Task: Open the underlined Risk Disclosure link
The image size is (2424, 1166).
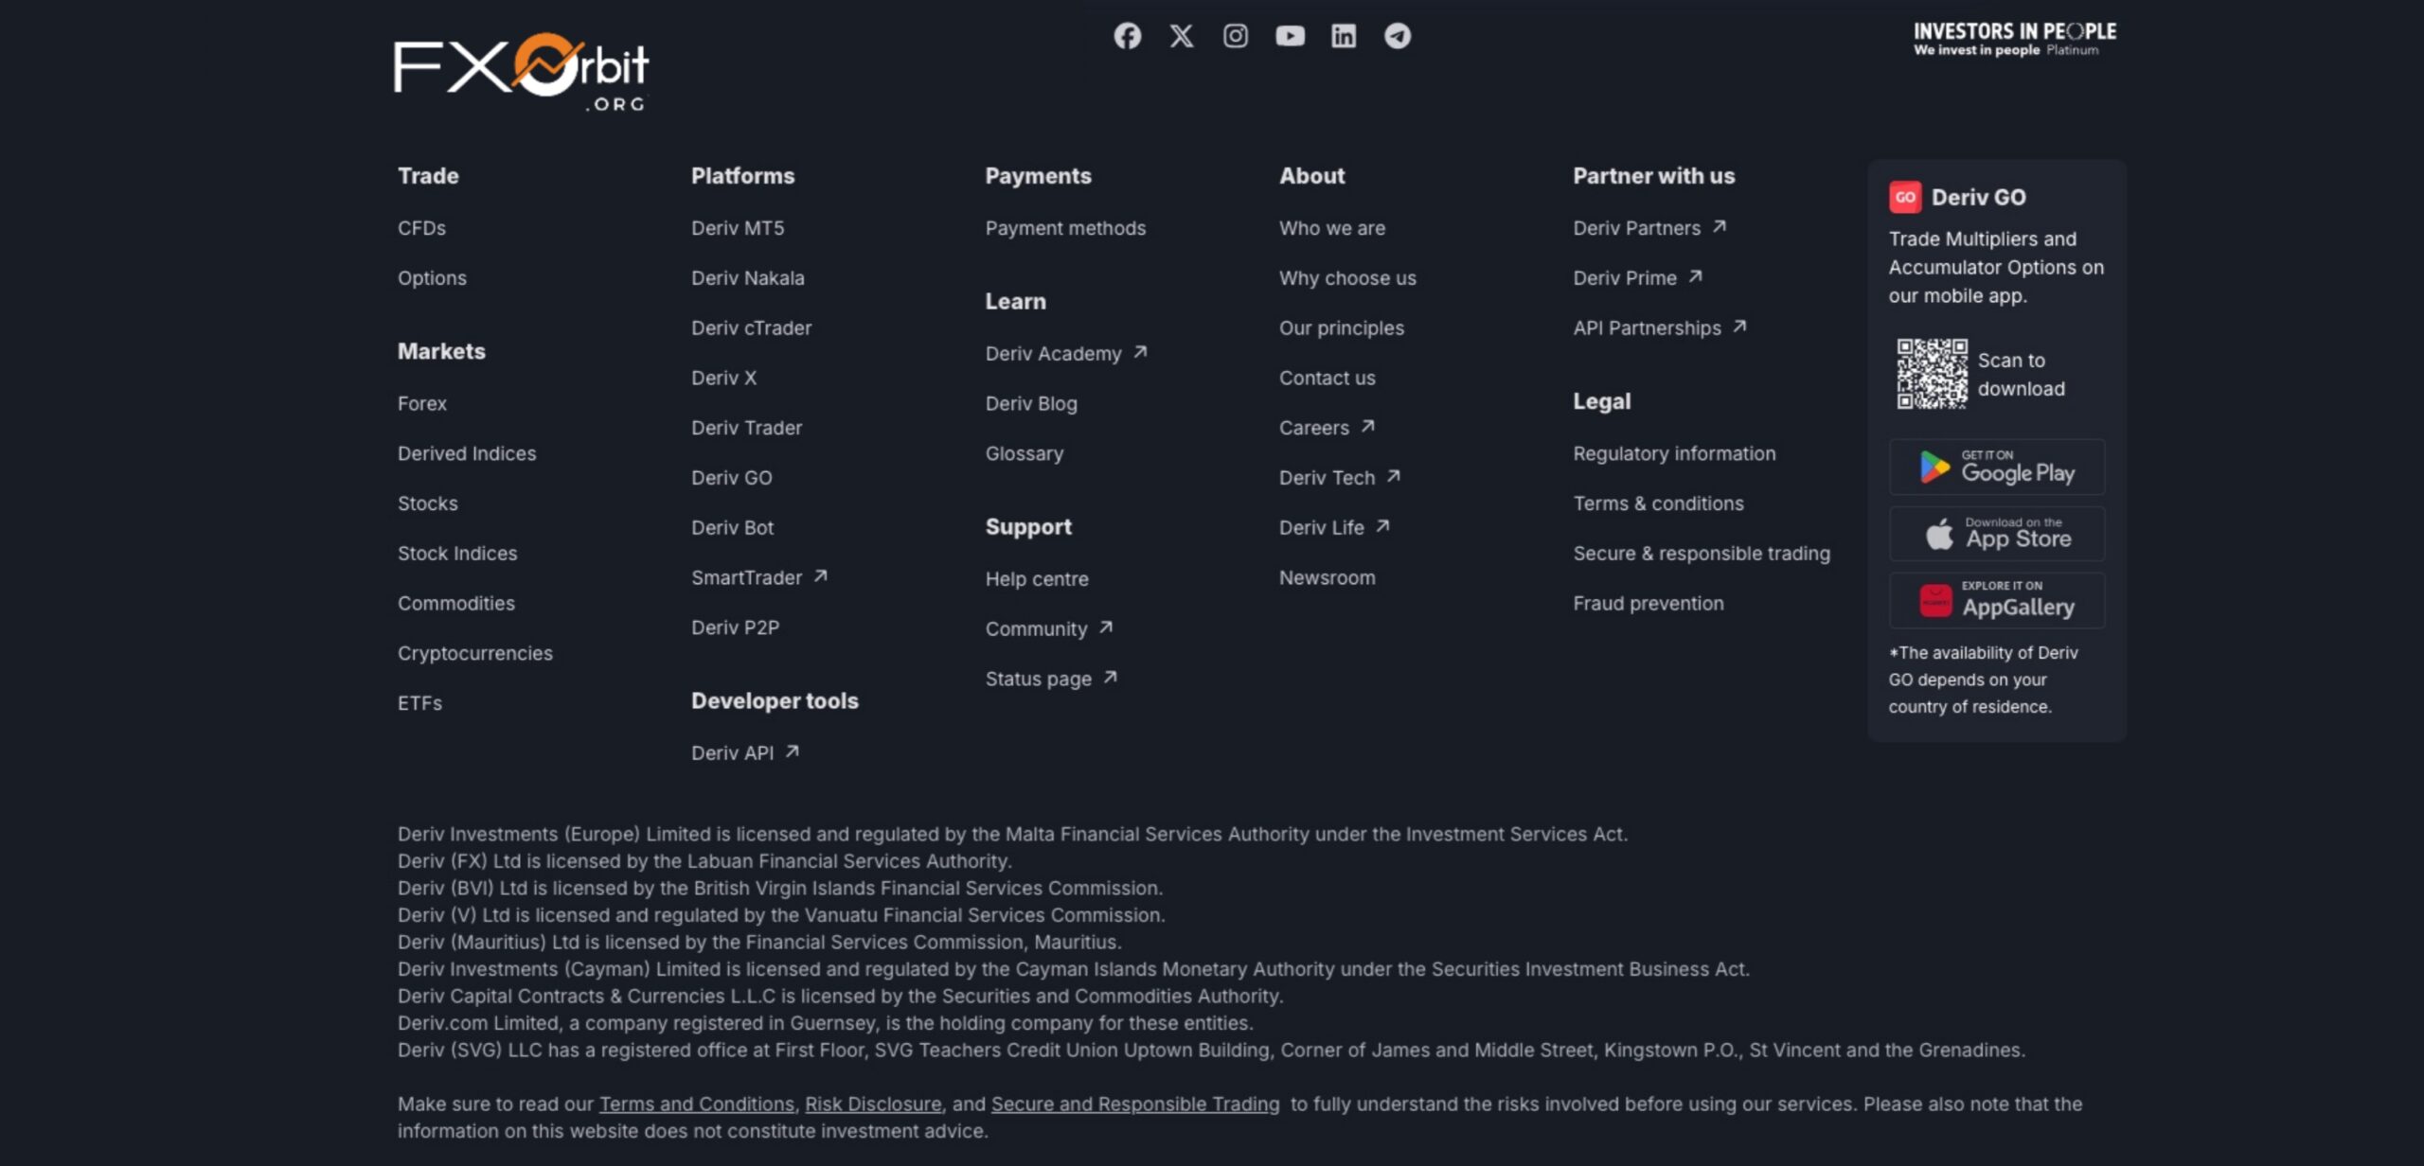Action: point(873,1104)
